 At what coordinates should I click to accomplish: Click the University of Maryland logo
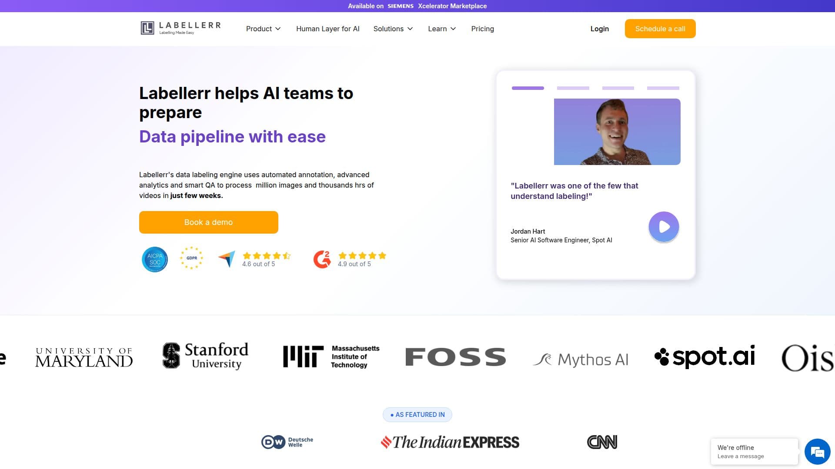84,357
